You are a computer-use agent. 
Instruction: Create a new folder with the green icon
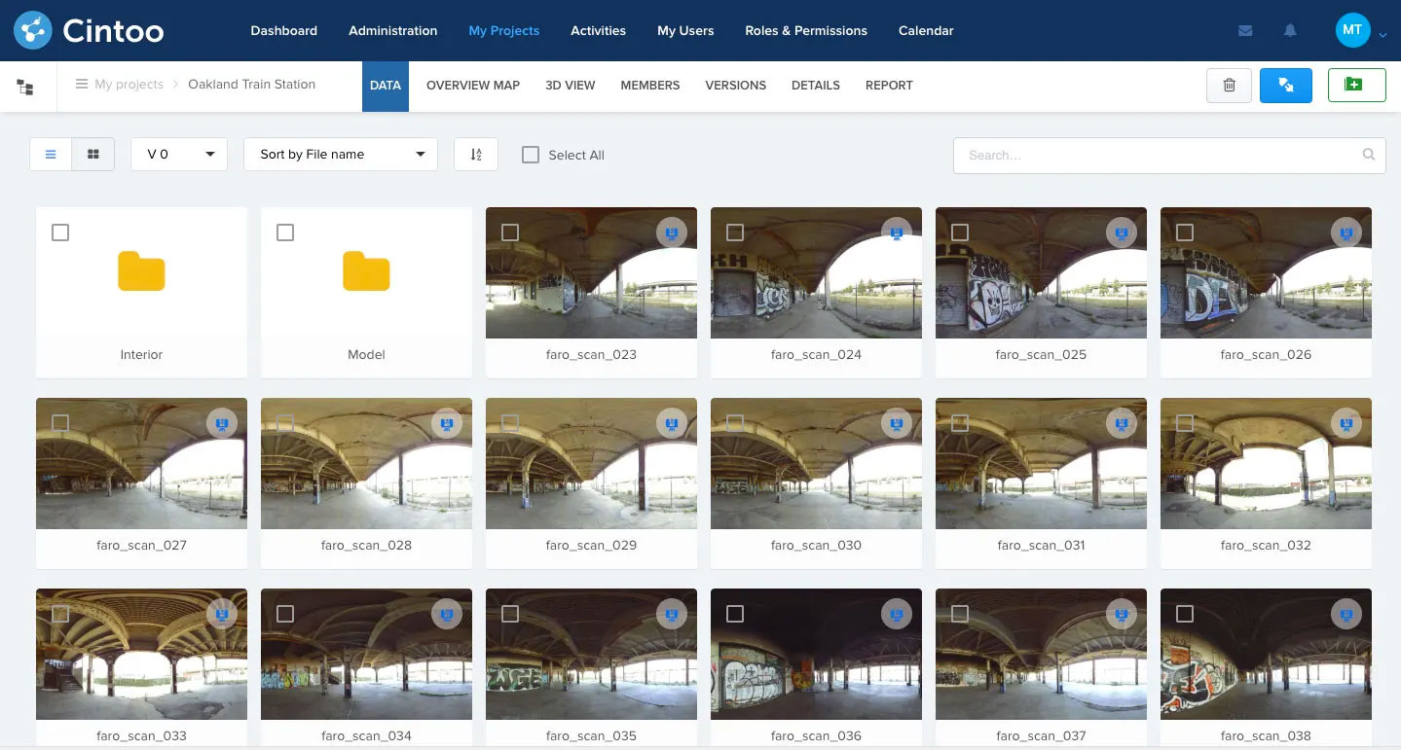1356,86
